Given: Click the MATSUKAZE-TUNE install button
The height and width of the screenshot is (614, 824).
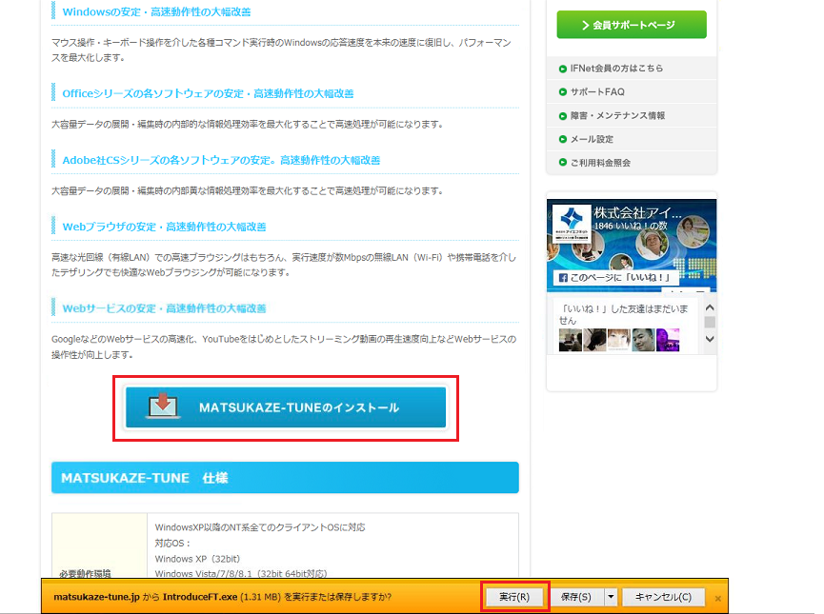Looking at the screenshot, I should pyautogui.click(x=286, y=407).
